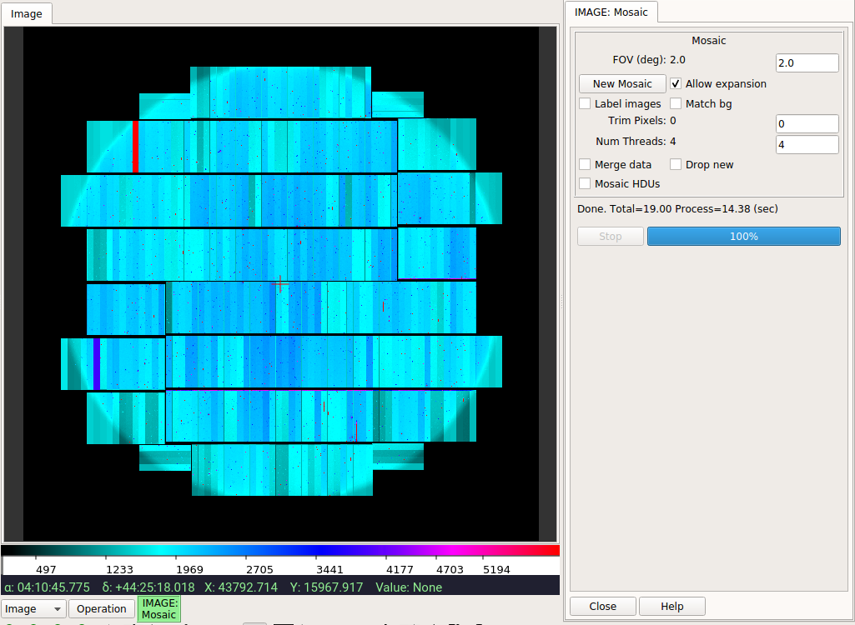Enable the Merge data option

585,164
